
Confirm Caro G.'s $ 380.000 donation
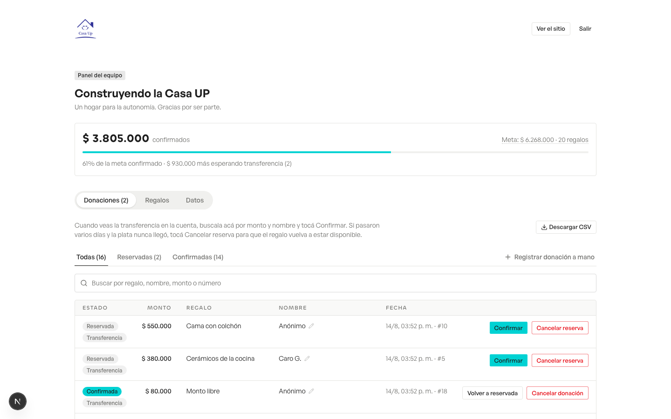[x=508, y=360]
